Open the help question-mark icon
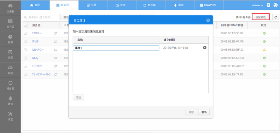The height and width of the screenshot is (133, 280). 268,5
